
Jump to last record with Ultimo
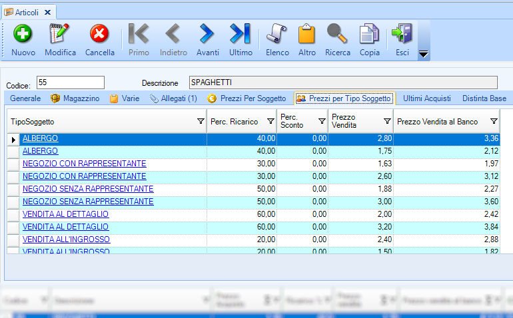point(241,34)
